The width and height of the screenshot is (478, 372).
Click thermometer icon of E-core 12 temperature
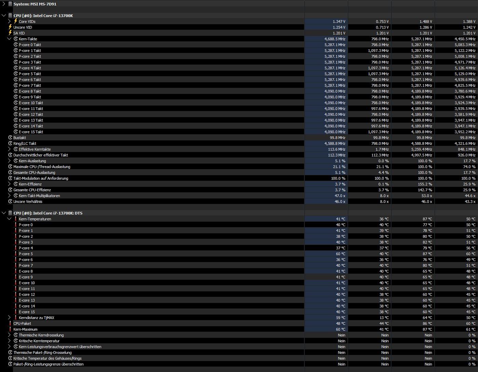pyautogui.click(x=16, y=294)
